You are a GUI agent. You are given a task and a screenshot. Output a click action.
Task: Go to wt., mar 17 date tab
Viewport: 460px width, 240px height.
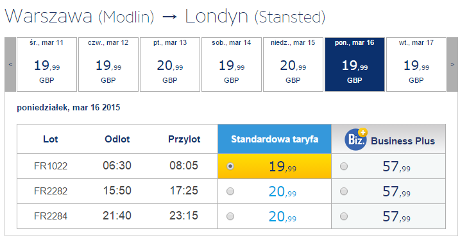pyautogui.click(x=416, y=64)
